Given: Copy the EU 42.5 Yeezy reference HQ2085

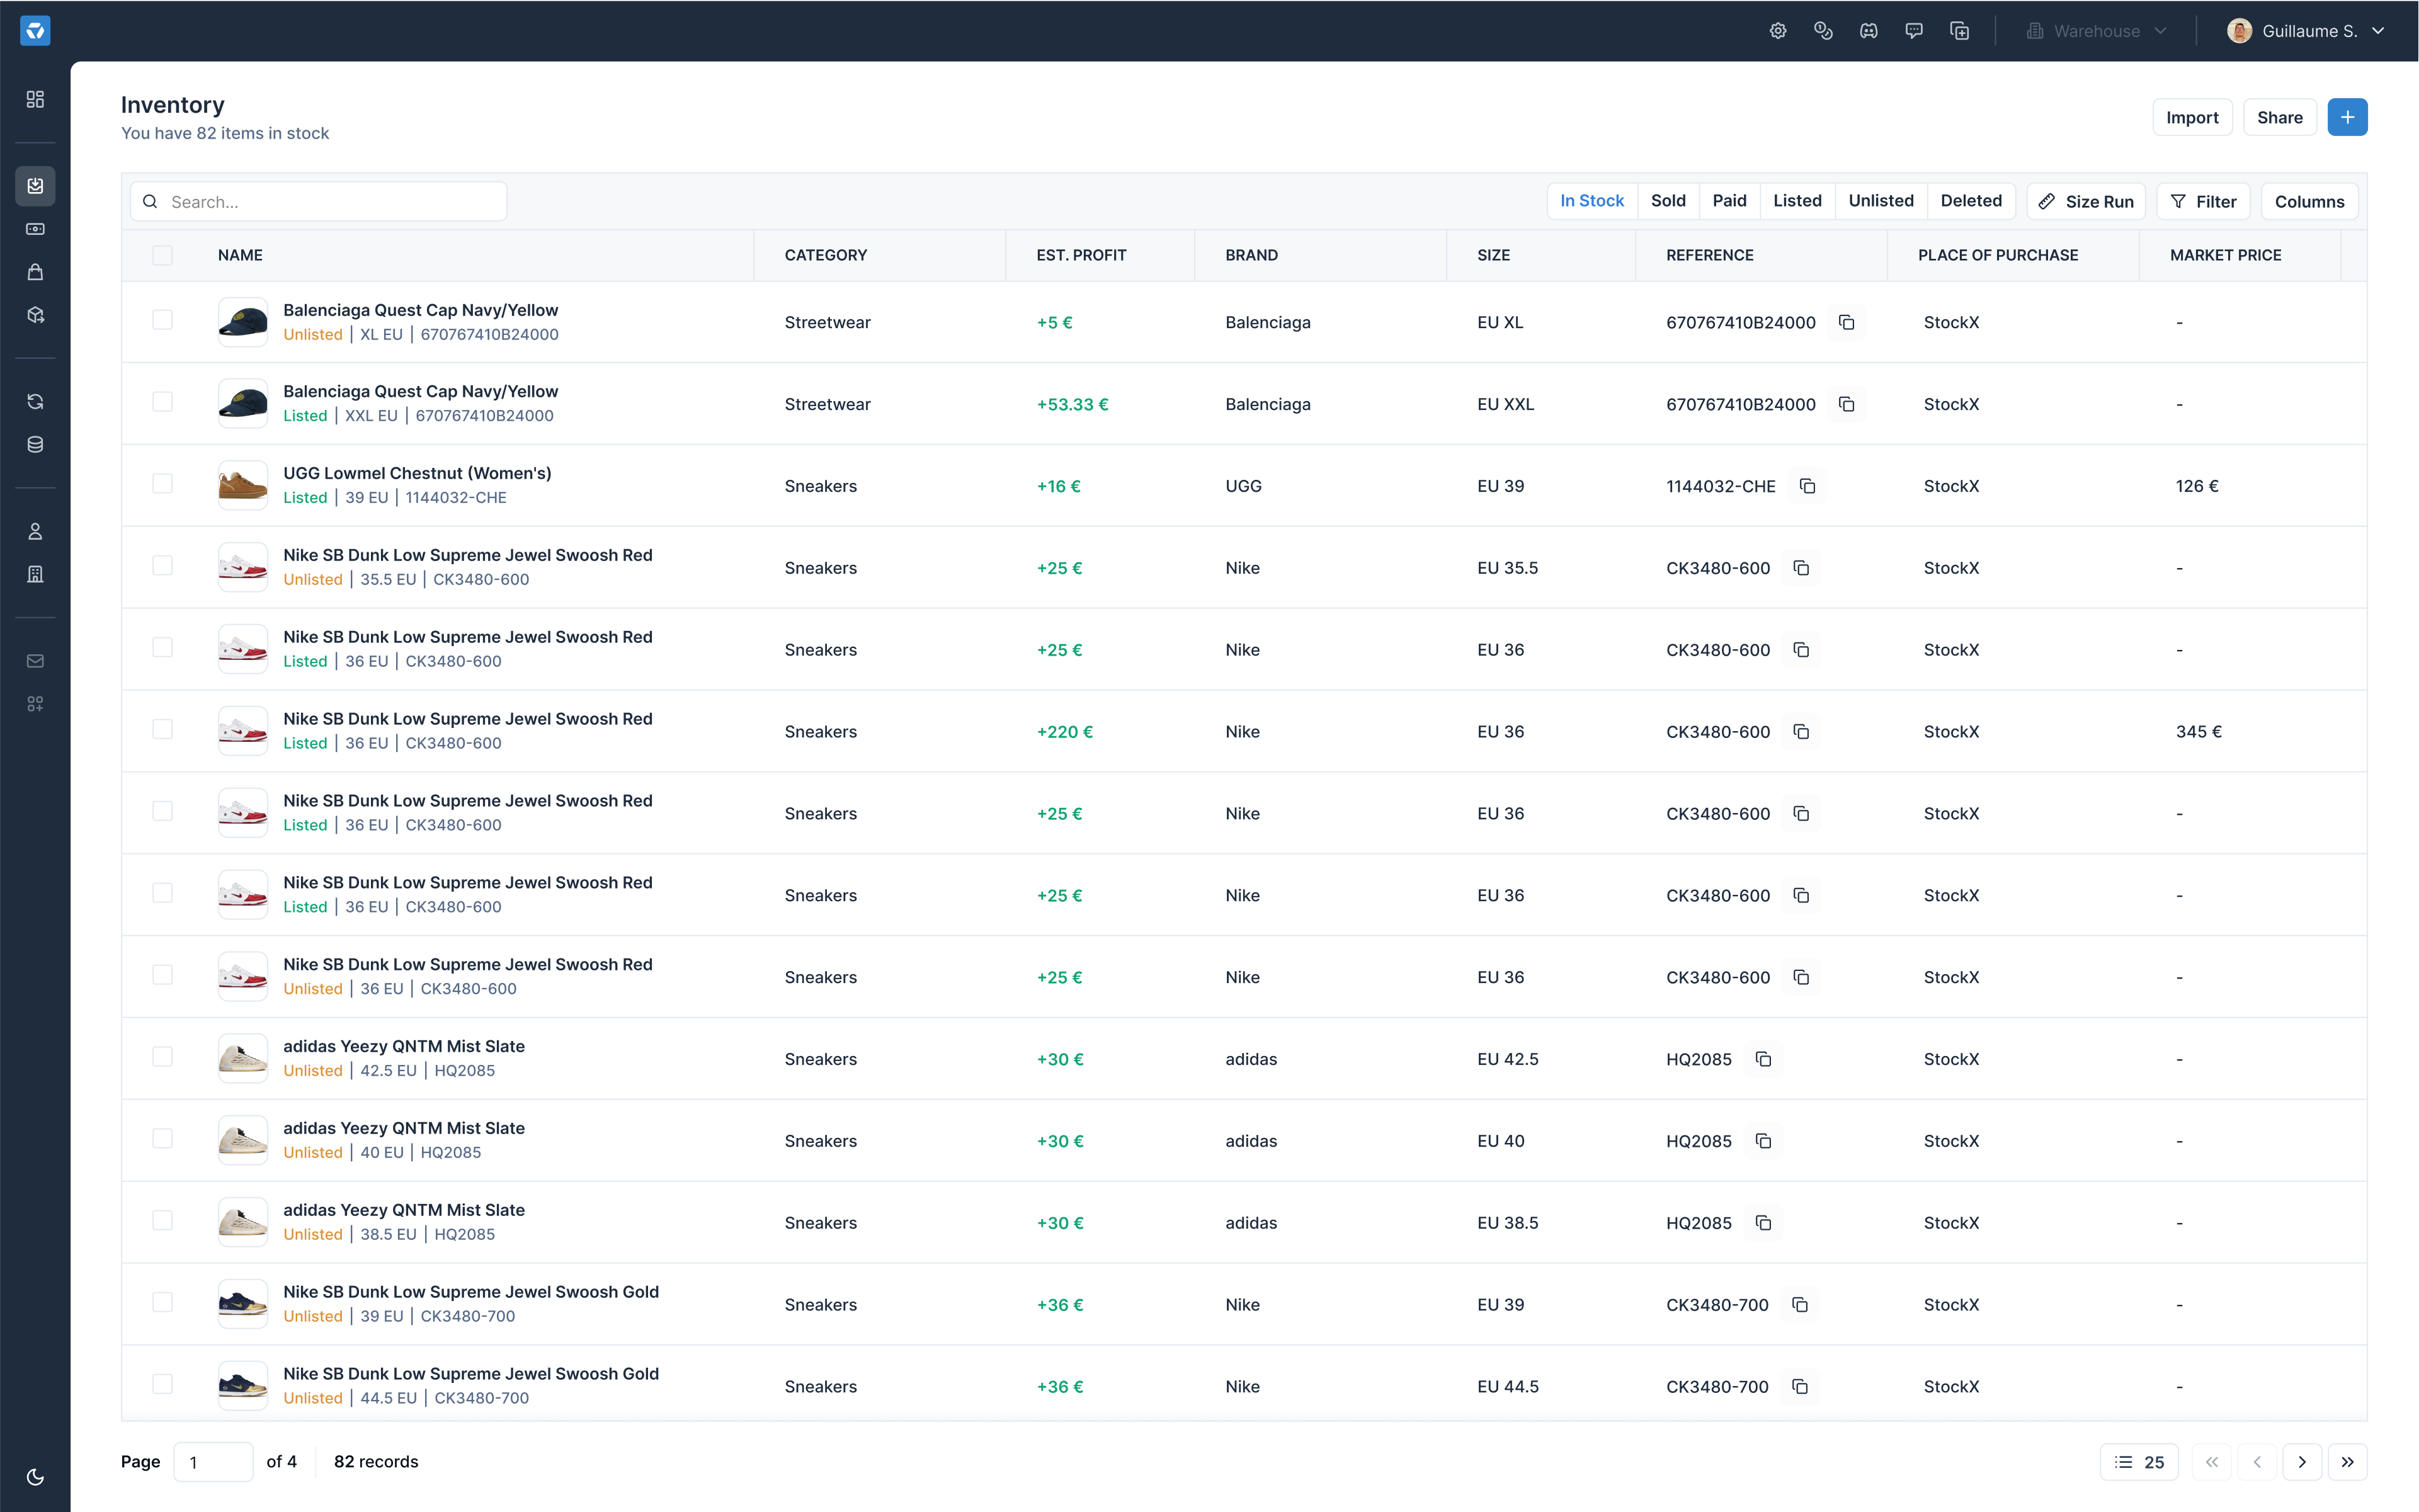Looking at the screenshot, I should tap(1763, 1059).
